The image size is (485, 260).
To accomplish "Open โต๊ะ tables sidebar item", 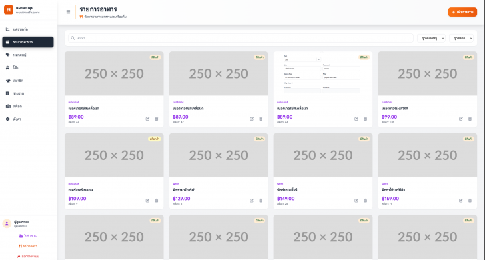I will coord(28,67).
